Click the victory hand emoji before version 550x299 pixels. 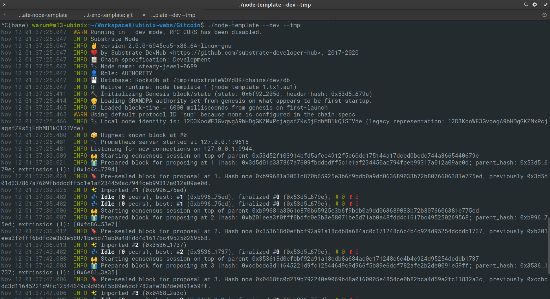pyautogui.click(x=94, y=46)
